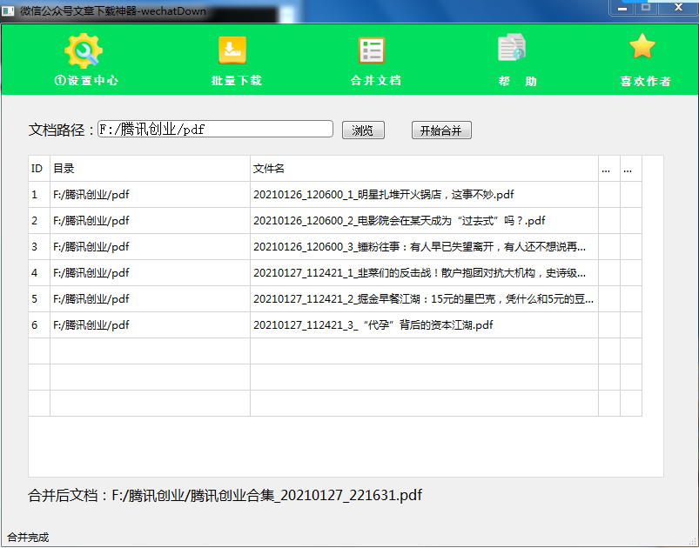Click 目录 cell in row 2
699x548 pixels.
click(x=151, y=221)
